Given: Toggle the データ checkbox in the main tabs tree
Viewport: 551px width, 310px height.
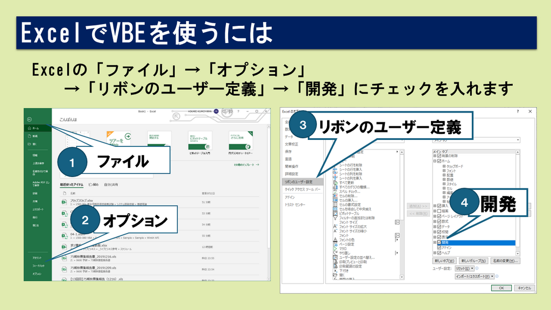Looking at the screenshot, I should click(x=439, y=227).
